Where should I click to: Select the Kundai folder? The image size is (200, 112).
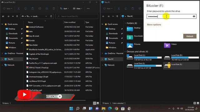click(32, 40)
